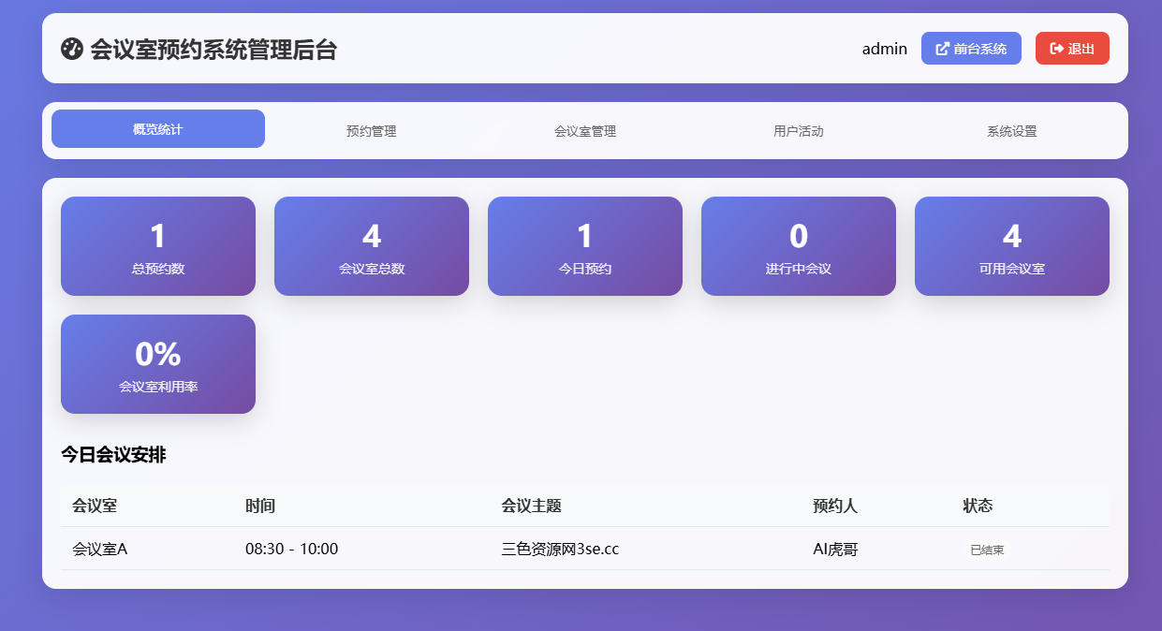The image size is (1162, 631).
Task: Select the 会议室总数 stat card
Action: pos(371,245)
